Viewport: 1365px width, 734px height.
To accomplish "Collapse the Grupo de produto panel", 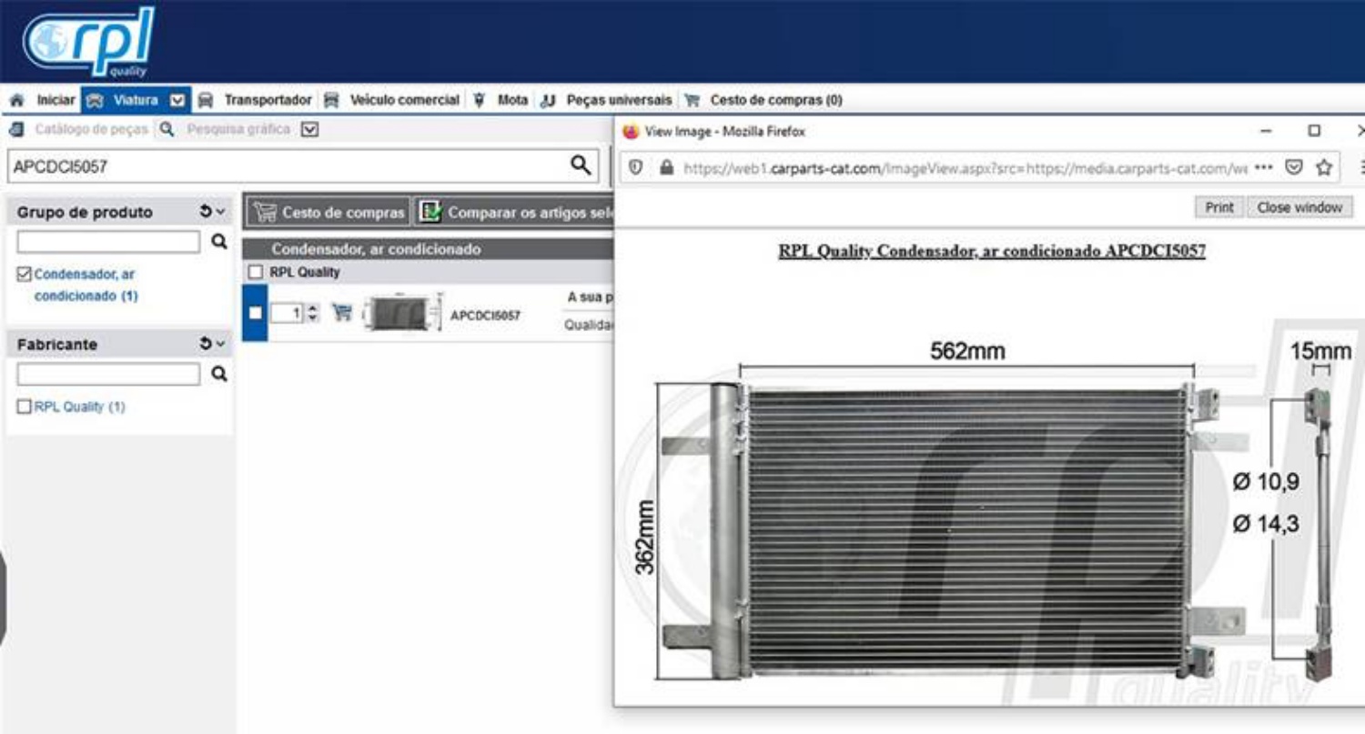I will [221, 212].
